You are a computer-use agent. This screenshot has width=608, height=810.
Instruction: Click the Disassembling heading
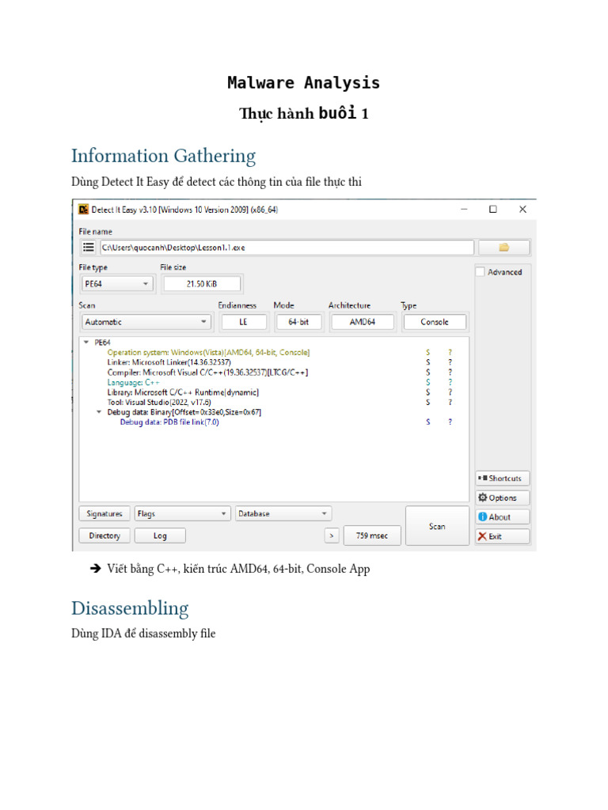tap(130, 608)
